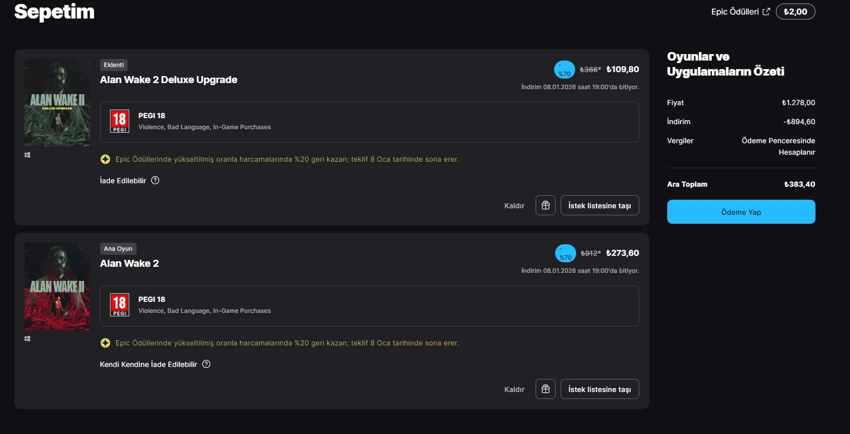850x434 pixels.
Task: Click the Epic Ödülleri external link icon
Action: [x=766, y=12]
